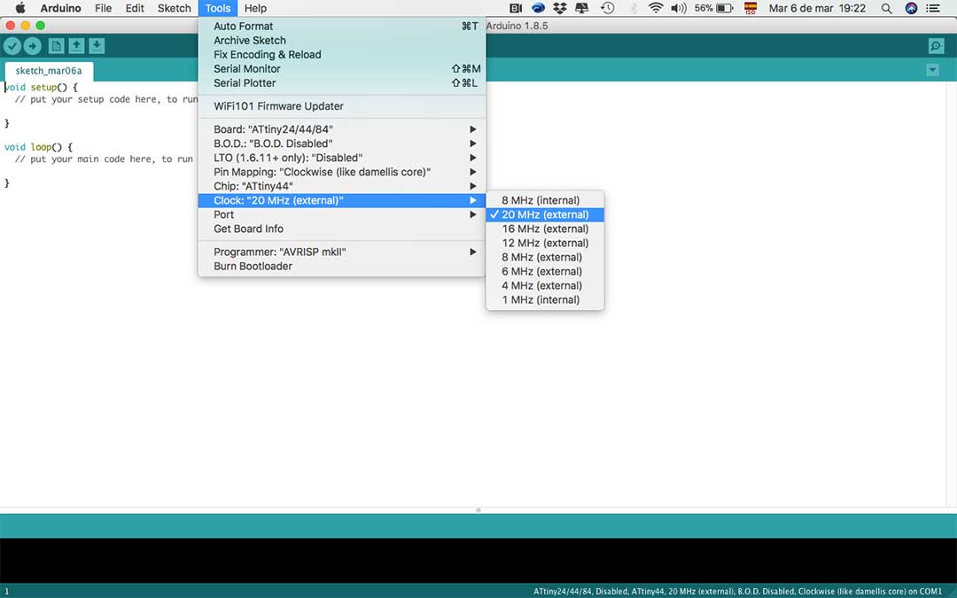
Task: Select Archive Sketch menu item
Action: [x=342, y=40]
